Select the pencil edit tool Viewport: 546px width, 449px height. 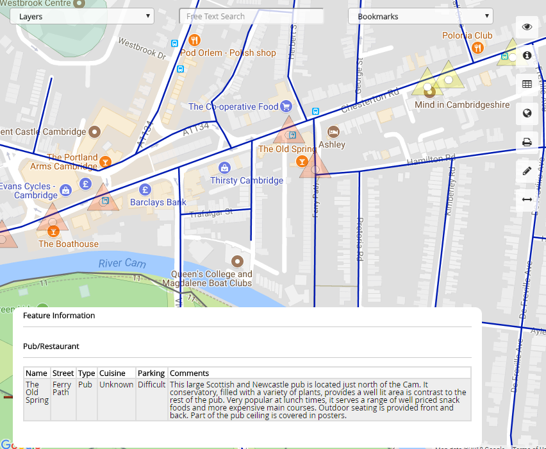click(x=527, y=171)
